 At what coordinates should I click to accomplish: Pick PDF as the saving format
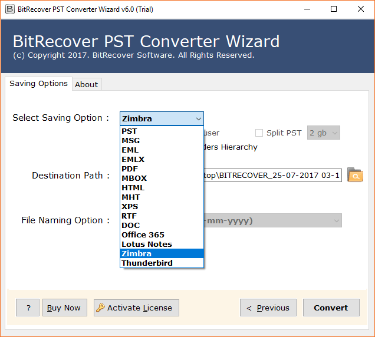pos(162,168)
